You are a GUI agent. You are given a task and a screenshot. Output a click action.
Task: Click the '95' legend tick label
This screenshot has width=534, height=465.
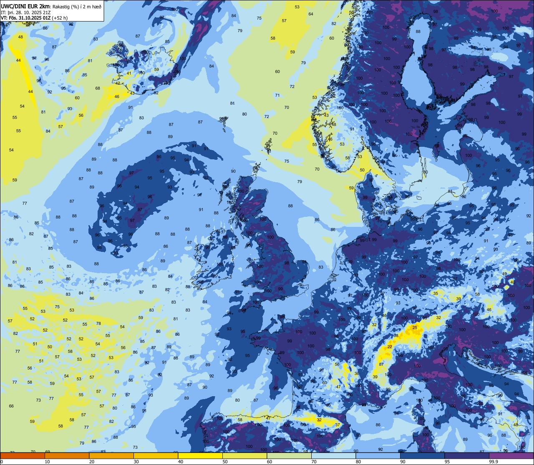pos(447,462)
